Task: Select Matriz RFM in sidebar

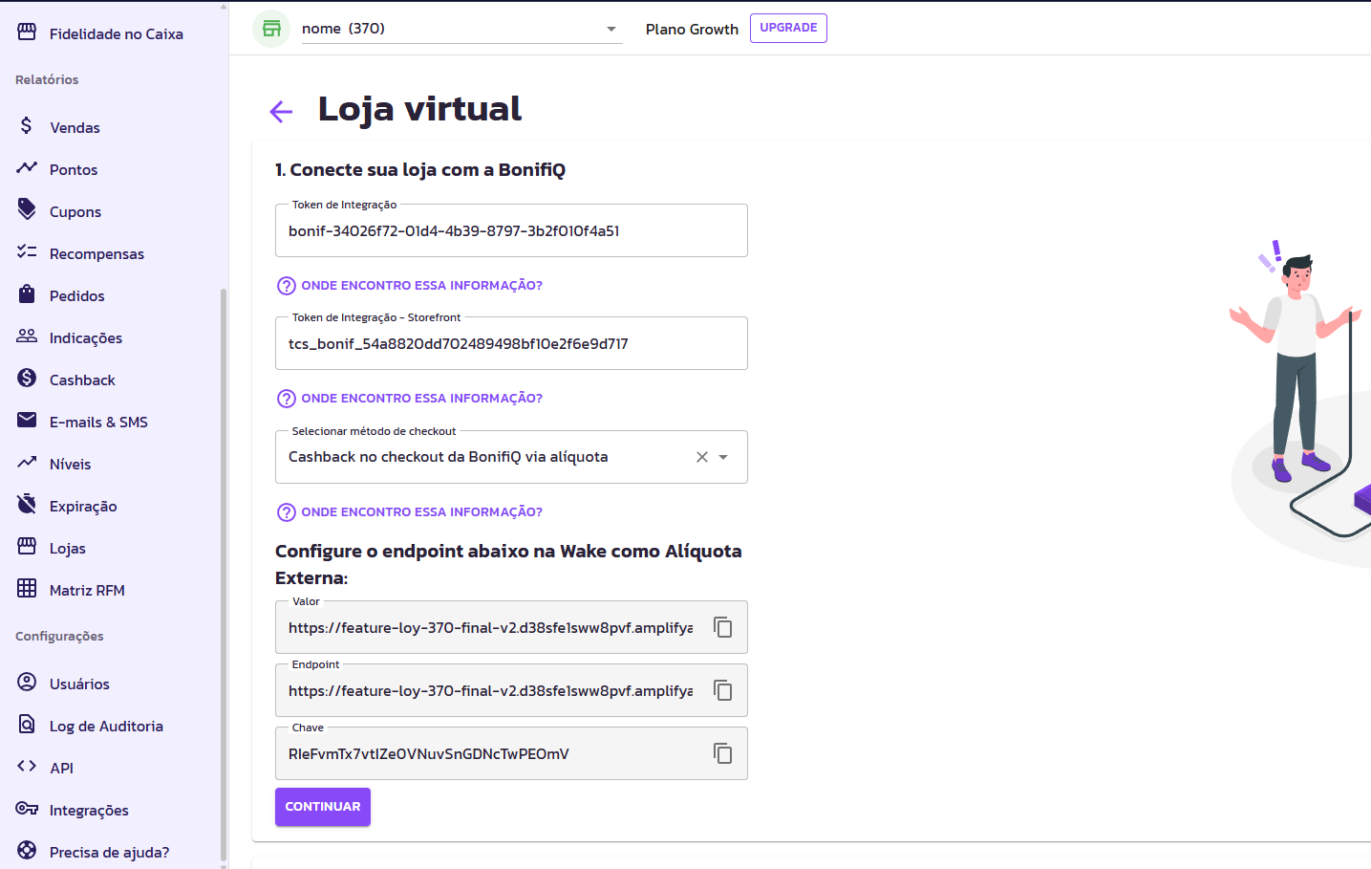Action: [x=87, y=590]
